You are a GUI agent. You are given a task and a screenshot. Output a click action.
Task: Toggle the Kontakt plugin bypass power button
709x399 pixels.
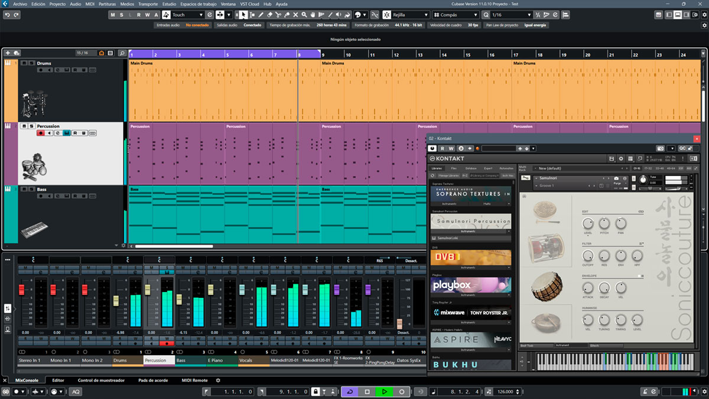[432, 148]
